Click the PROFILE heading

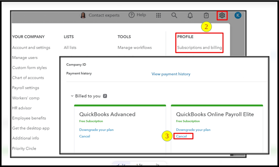[185, 37]
